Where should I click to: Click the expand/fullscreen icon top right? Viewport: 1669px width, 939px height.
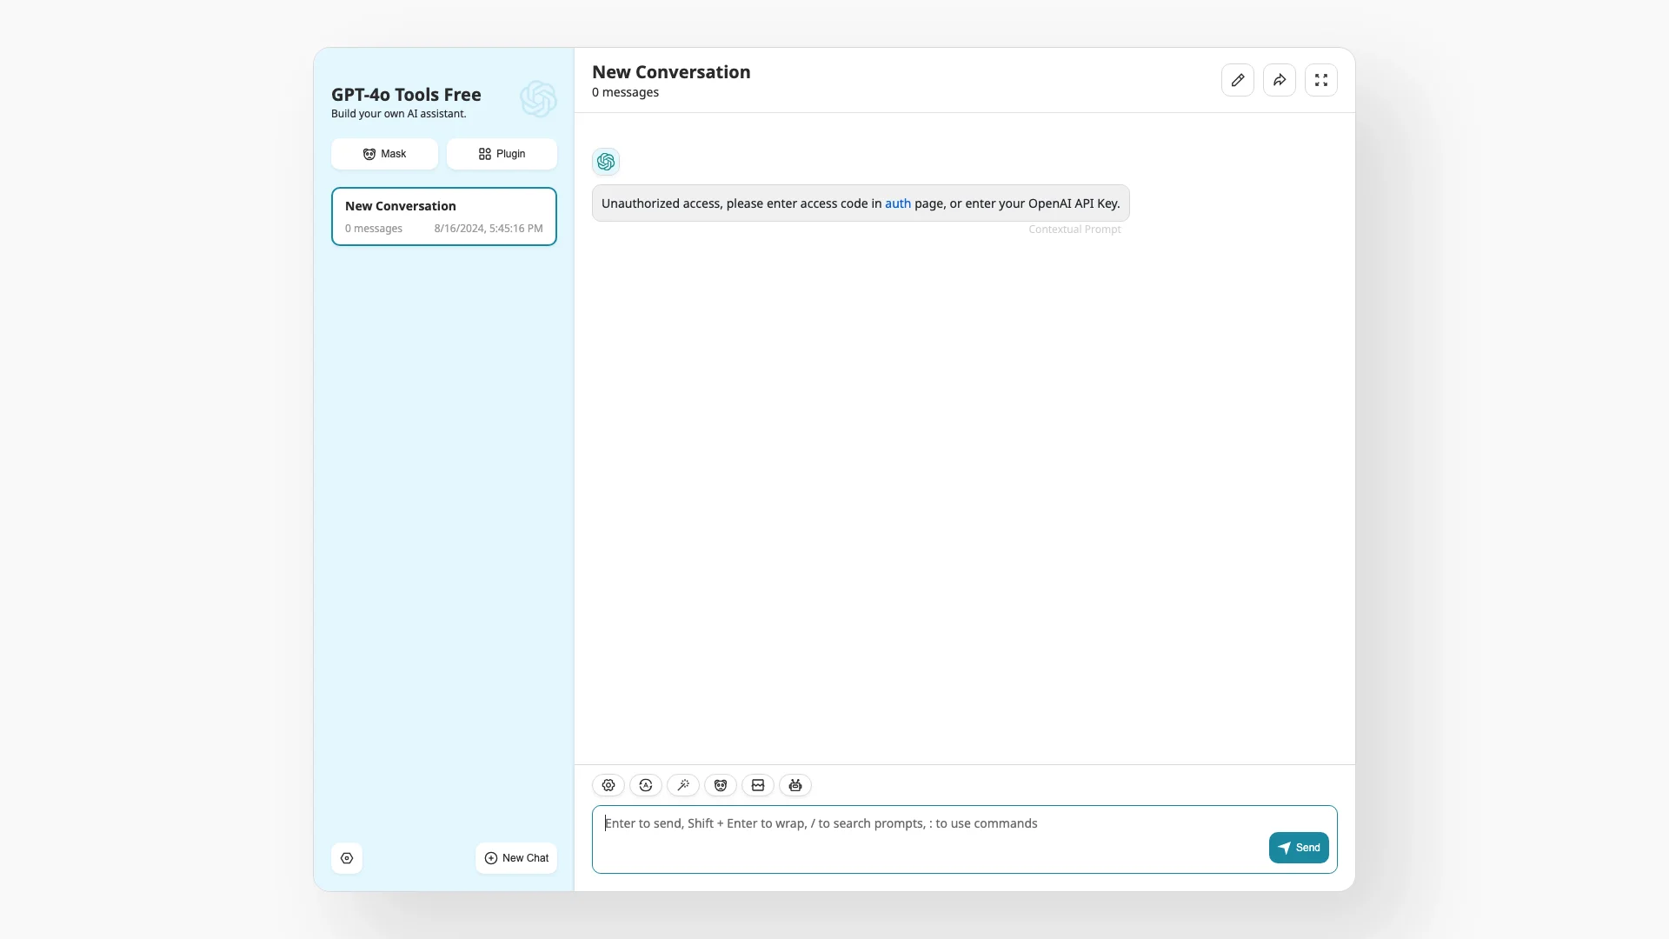[1320, 79]
